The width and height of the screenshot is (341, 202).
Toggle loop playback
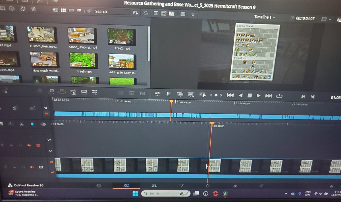[279, 96]
